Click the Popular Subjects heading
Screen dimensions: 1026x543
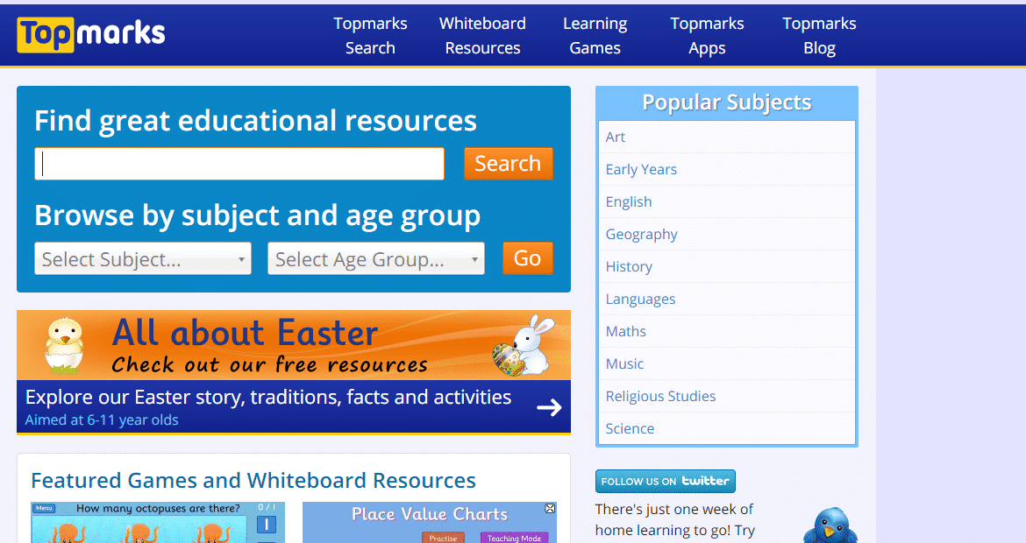pos(727,102)
